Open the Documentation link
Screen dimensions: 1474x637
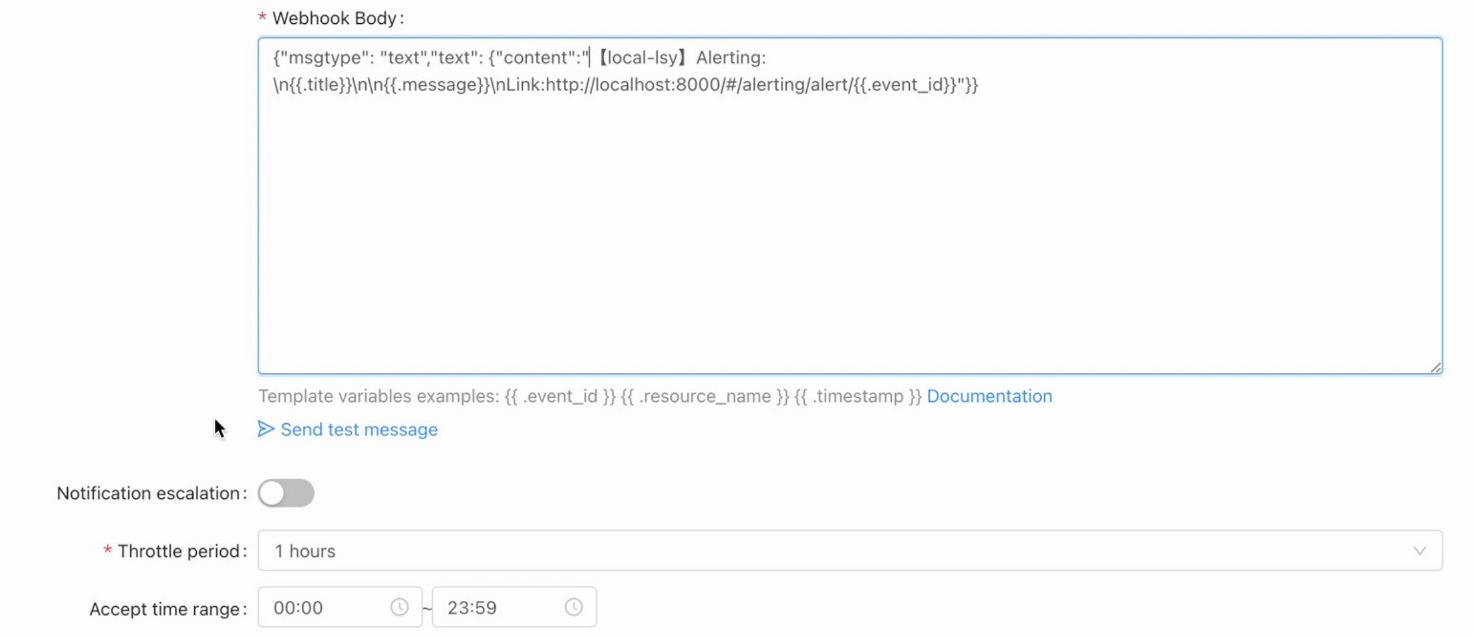(x=989, y=397)
